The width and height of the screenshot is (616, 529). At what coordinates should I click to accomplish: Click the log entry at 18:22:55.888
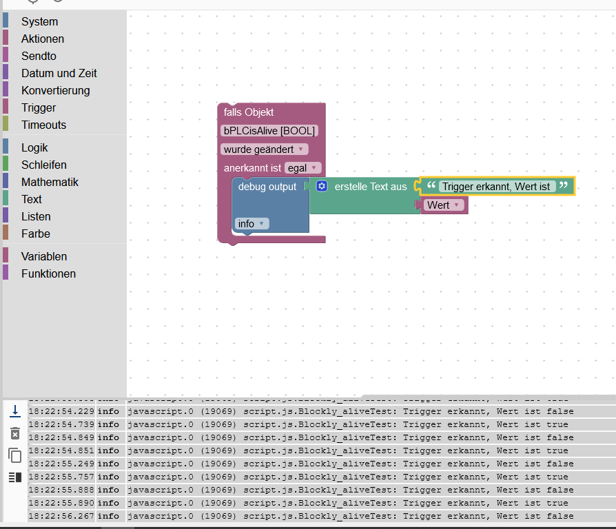coord(321,490)
